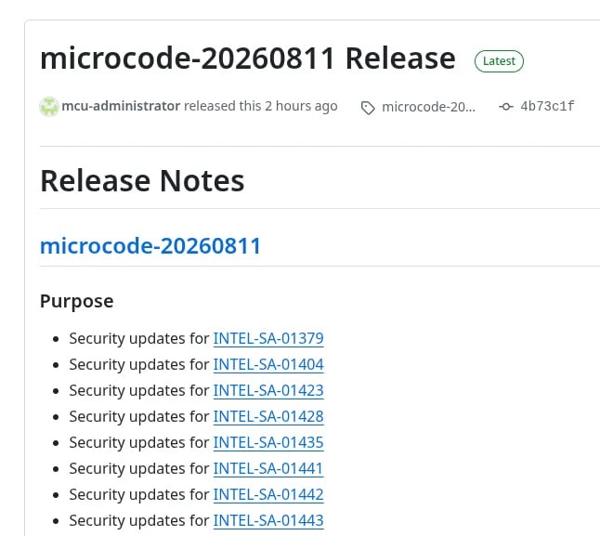
Task: Open the INTEL-SA-01379 advisory link
Action: pos(268,338)
